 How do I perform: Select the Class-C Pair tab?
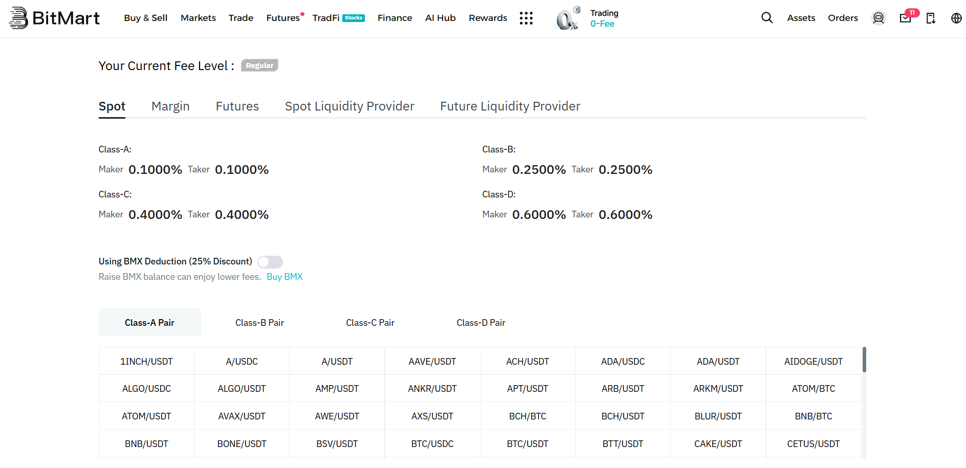370,323
